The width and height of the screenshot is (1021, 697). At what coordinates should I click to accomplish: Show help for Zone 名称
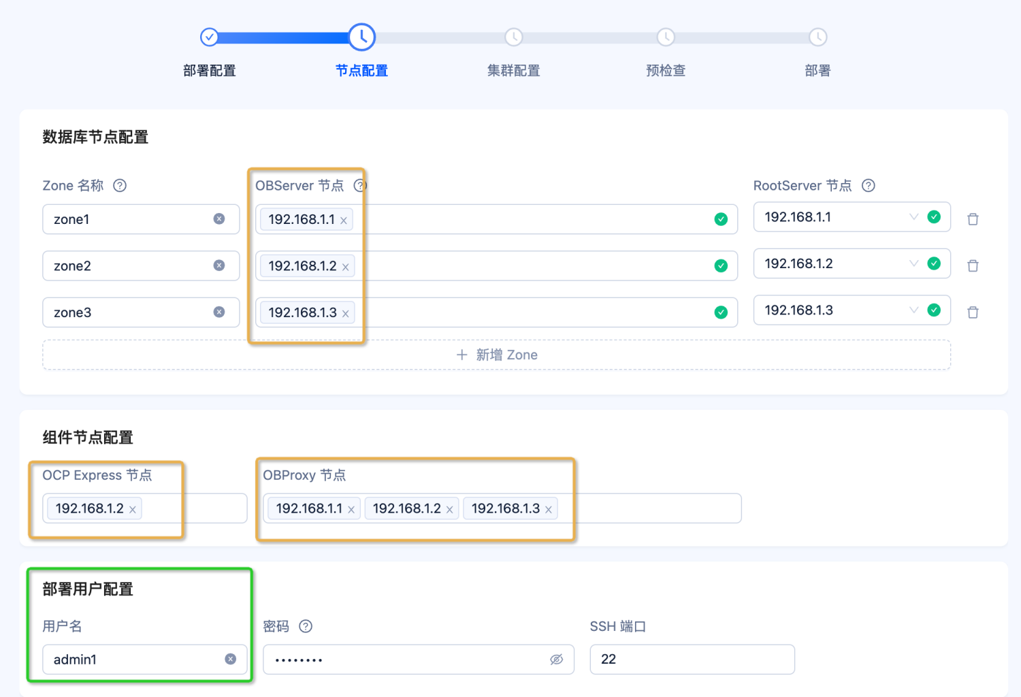tap(120, 186)
